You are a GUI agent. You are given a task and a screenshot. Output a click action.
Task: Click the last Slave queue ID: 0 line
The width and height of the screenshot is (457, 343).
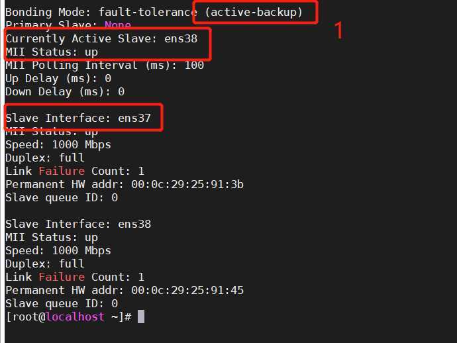click(62, 303)
